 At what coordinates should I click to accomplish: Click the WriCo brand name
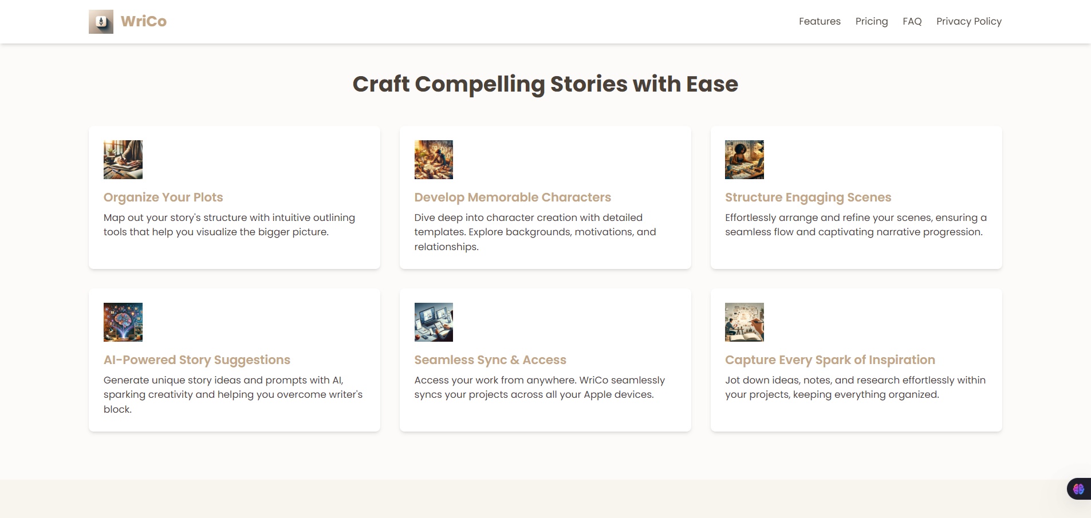coord(144,21)
